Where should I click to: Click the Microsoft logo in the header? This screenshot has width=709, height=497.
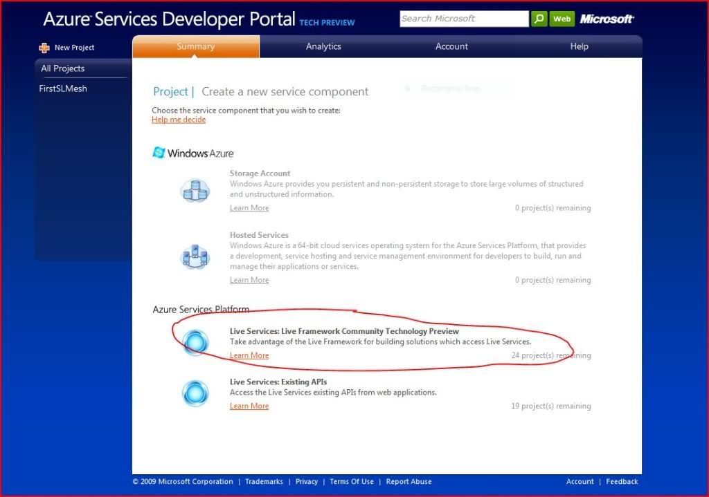click(607, 19)
